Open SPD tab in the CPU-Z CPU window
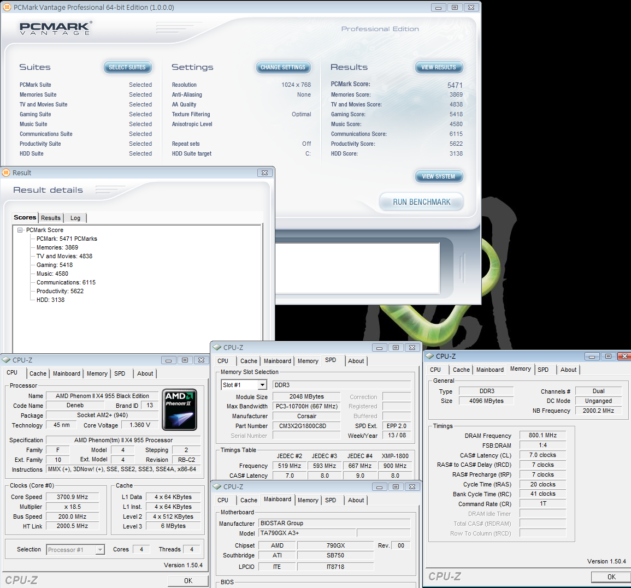The width and height of the screenshot is (631, 588). coord(120,373)
